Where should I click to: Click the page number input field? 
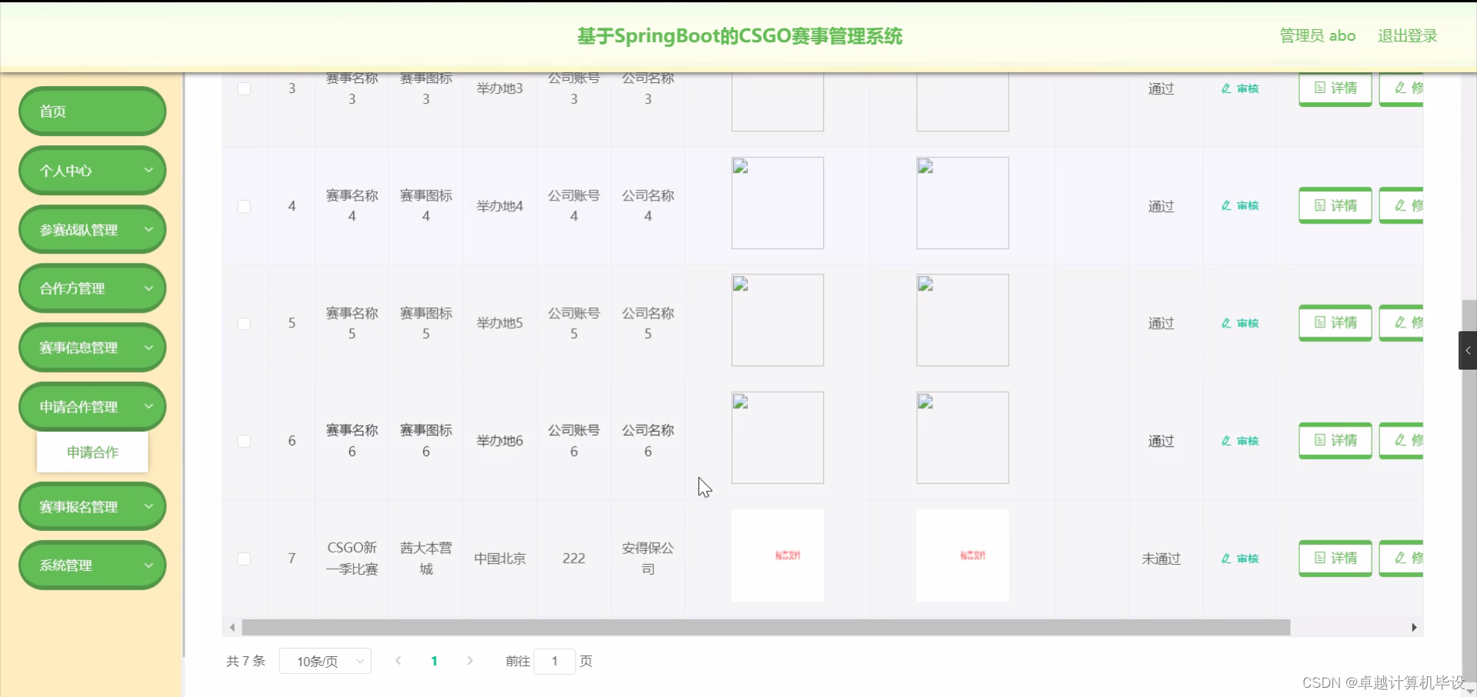pyautogui.click(x=555, y=661)
